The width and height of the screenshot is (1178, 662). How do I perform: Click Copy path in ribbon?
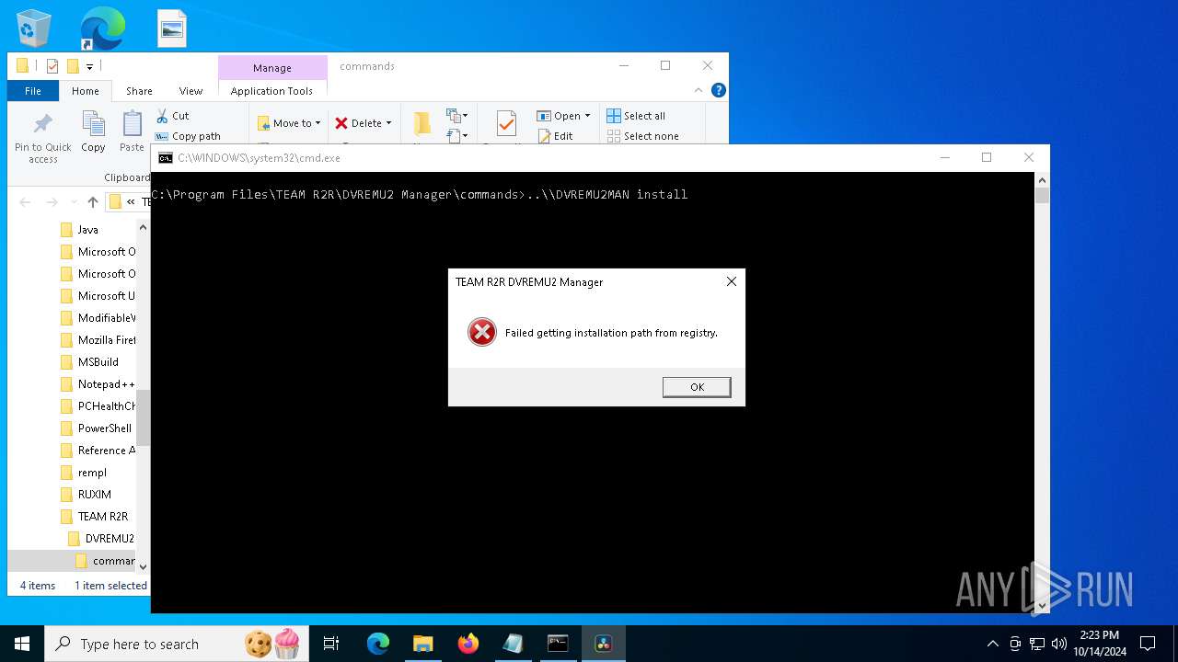tap(188, 136)
